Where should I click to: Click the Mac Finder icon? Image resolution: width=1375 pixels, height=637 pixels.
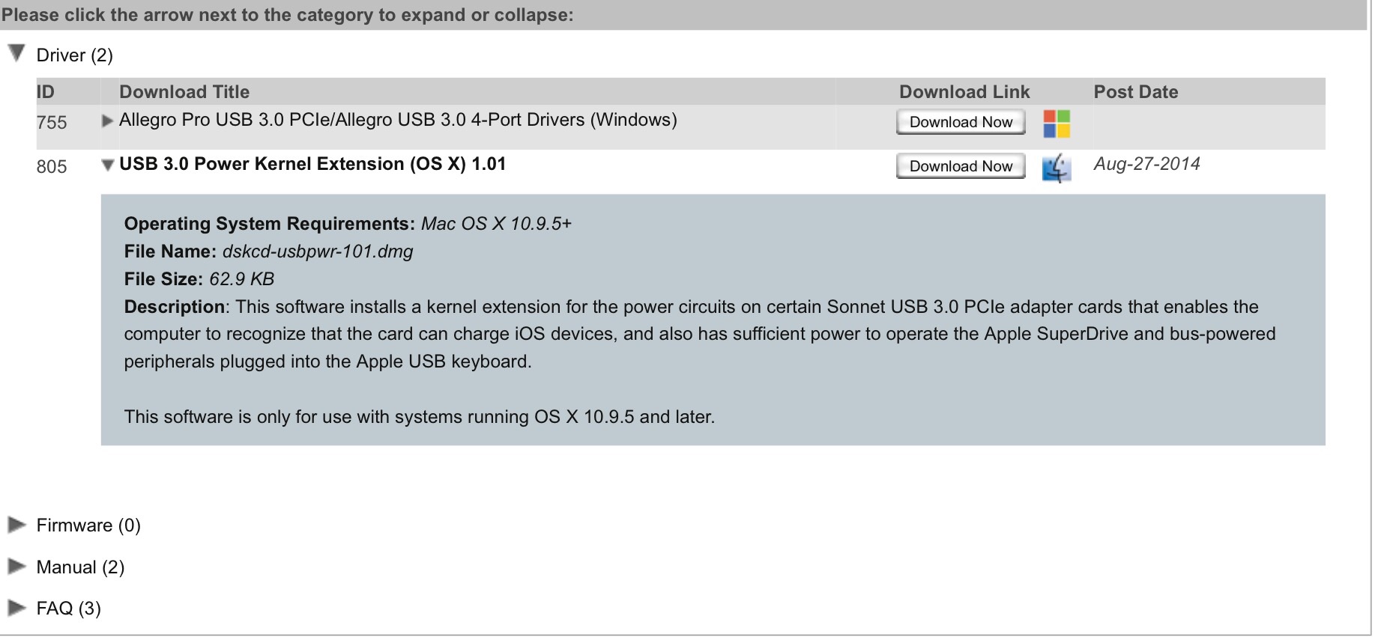pyautogui.click(x=1057, y=168)
